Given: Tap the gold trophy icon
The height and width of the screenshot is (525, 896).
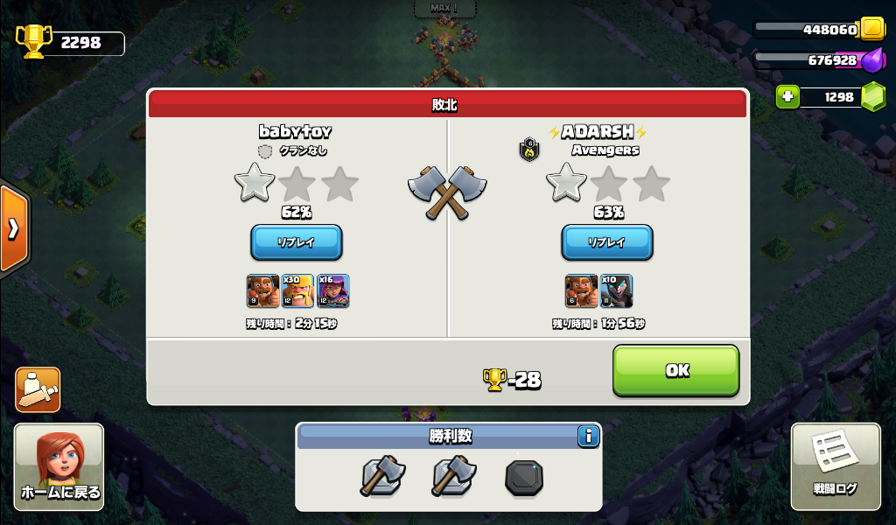Looking at the screenshot, I should click(33, 41).
